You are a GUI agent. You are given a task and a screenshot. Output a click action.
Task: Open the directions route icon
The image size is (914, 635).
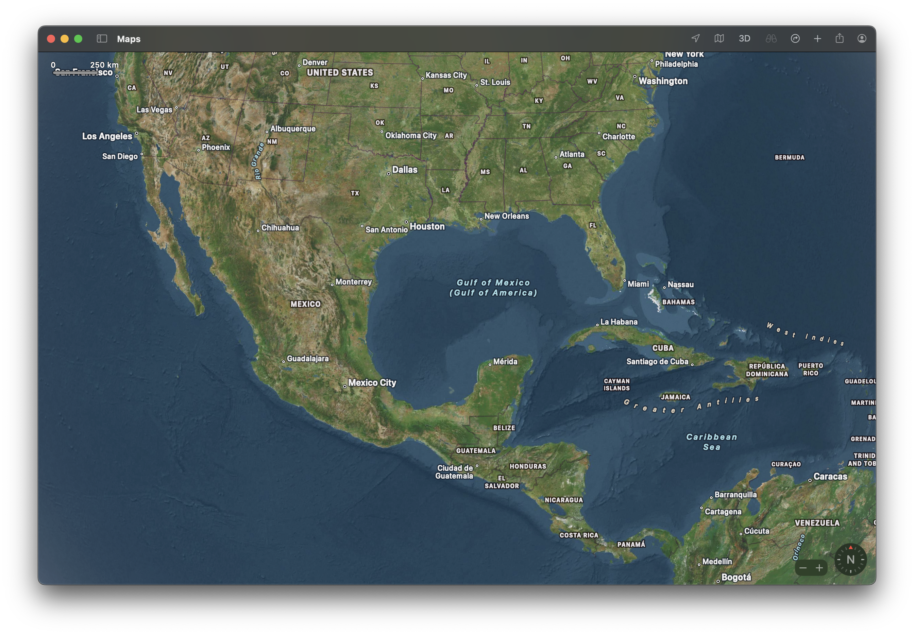(795, 39)
